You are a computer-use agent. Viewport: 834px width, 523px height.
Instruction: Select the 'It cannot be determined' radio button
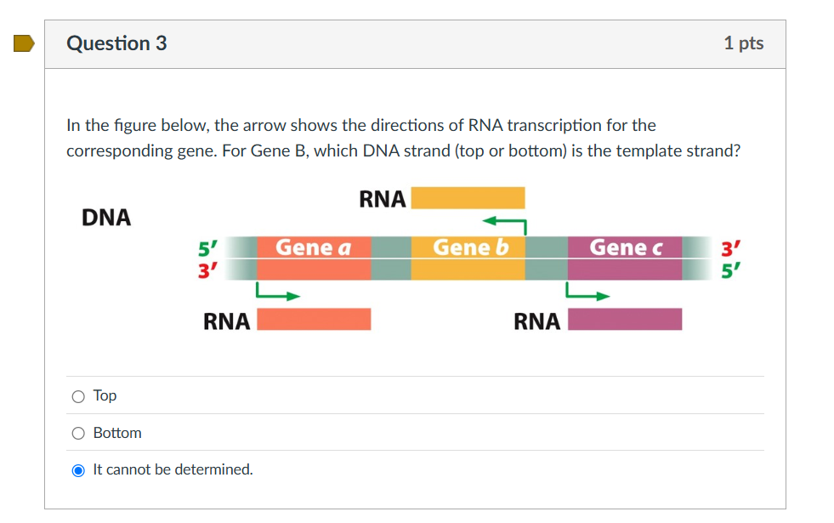click(78, 470)
